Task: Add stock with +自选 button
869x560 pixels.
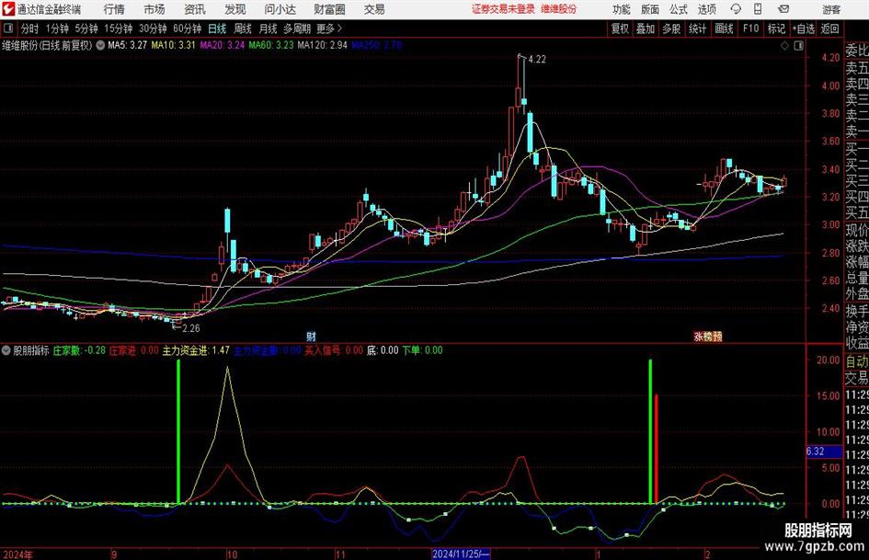Action: pyautogui.click(x=804, y=29)
